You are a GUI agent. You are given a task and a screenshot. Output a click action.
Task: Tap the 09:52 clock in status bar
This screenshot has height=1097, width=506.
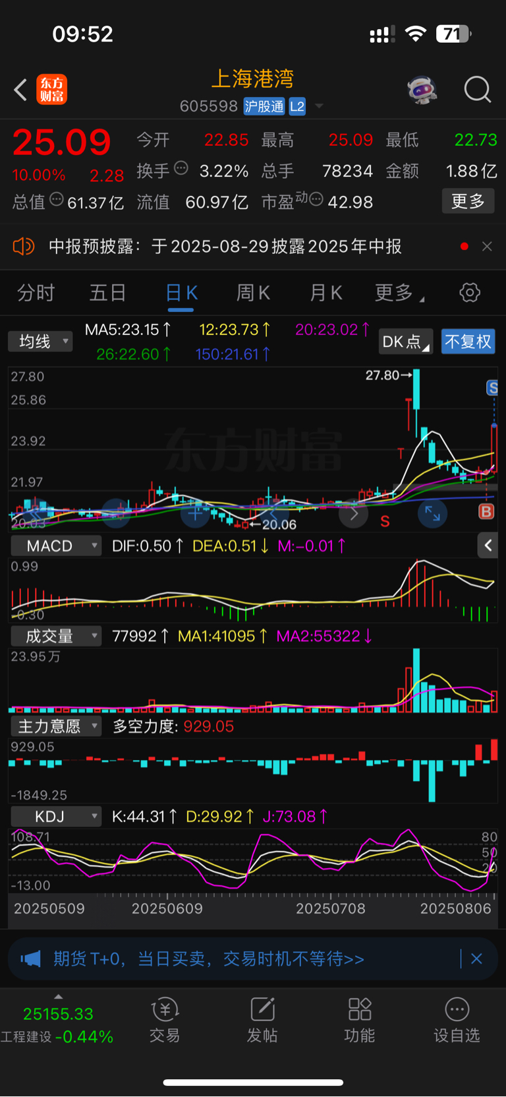pos(82,34)
